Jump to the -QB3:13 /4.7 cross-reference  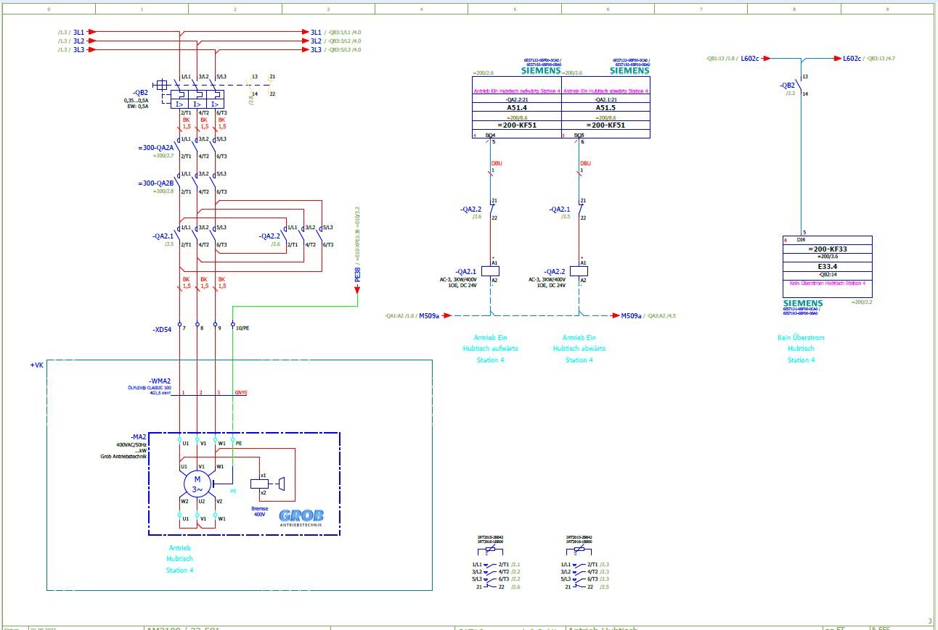click(880, 58)
